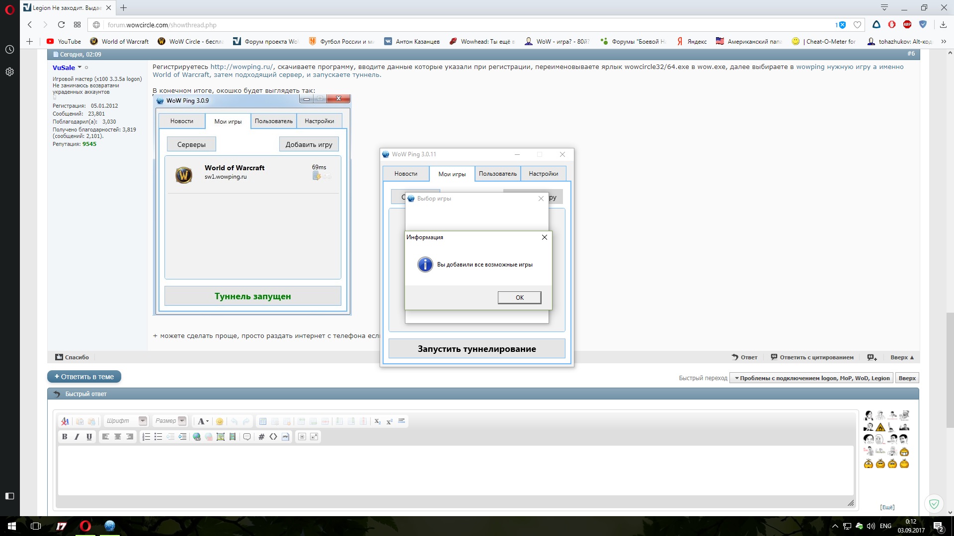The image size is (954, 536).
Task: Click the ordered list icon
Action: coord(146,437)
